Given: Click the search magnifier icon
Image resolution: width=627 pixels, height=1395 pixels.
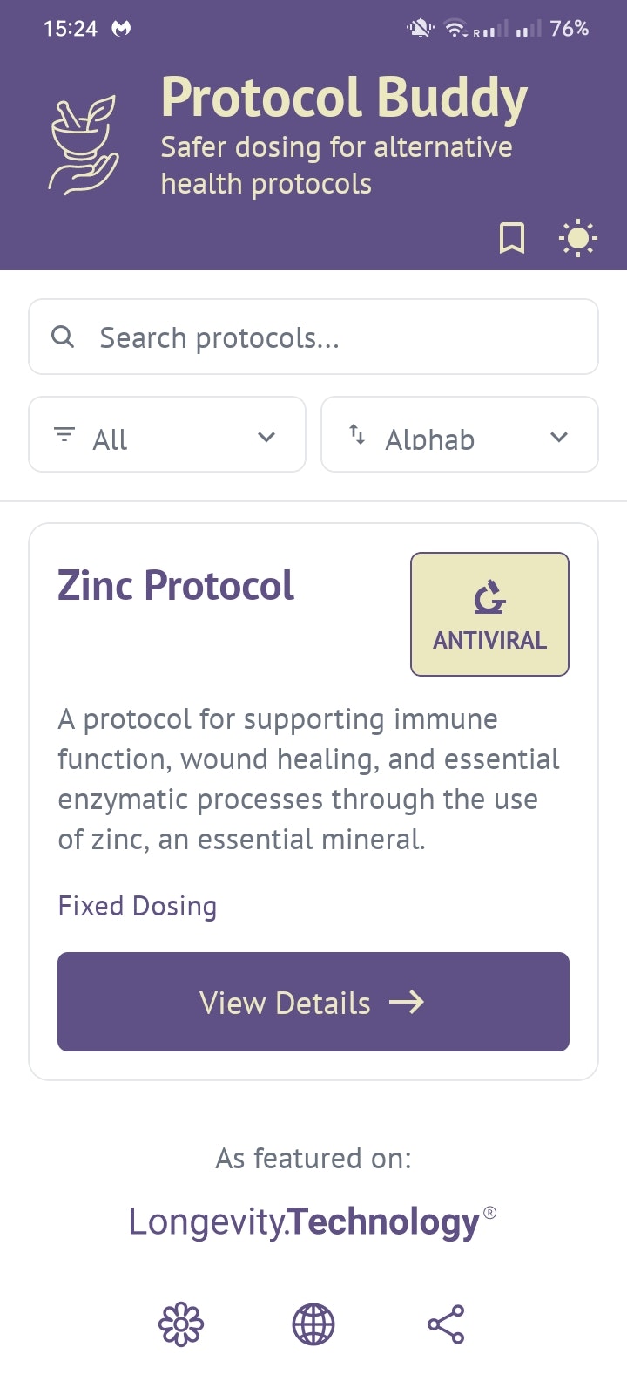Looking at the screenshot, I should pos(63,337).
